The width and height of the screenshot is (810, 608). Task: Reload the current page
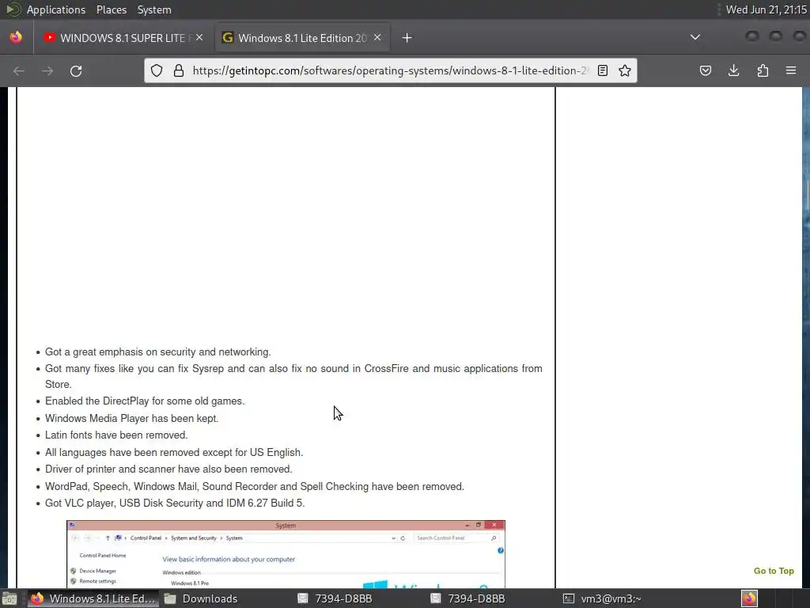coord(76,70)
